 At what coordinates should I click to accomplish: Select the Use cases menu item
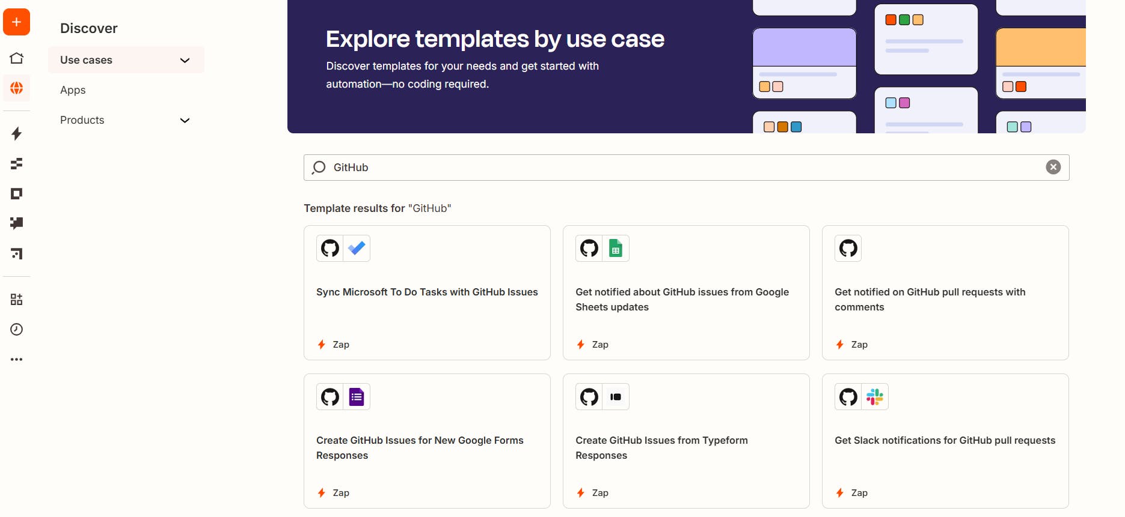tap(126, 60)
